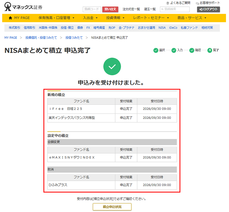The width and height of the screenshot is (229, 212).
Task: Click the 金額変更 section header
Action: tap(112, 142)
